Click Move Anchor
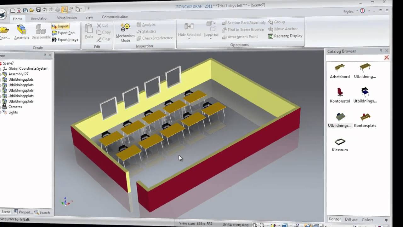The width and height of the screenshot is (403, 227). 283,29
